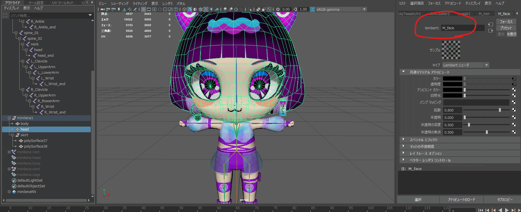
Task: Toggle use all lights bulb icon
Action: click(211, 9)
